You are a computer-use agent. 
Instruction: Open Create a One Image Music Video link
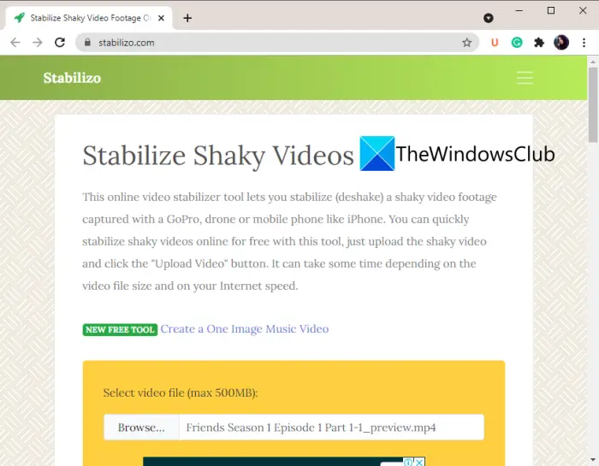click(245, 329)
